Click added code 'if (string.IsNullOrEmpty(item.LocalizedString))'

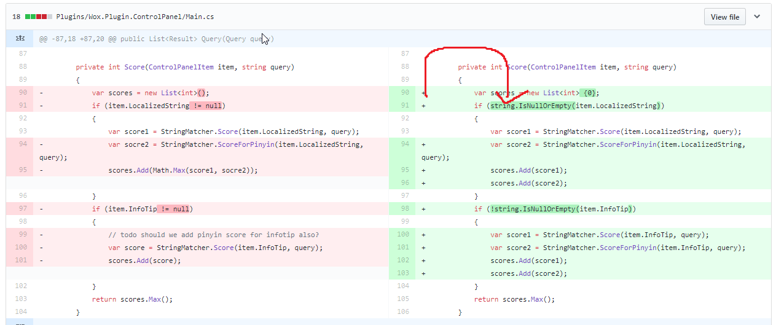coord(569,106)
